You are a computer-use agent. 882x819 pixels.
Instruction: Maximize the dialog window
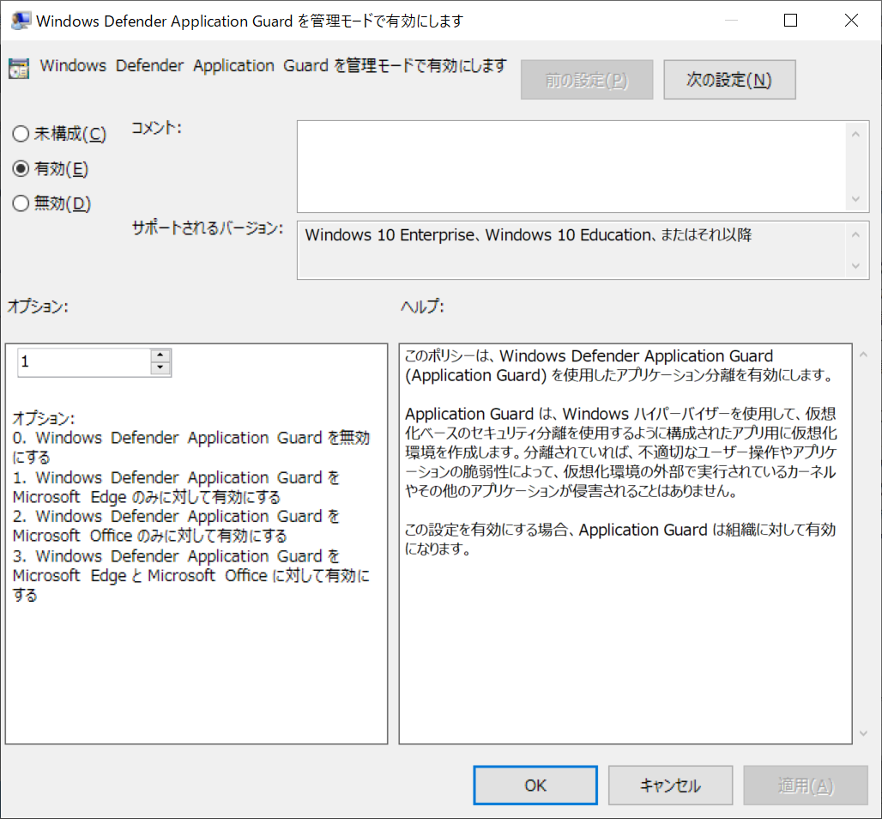click(790, 21)
